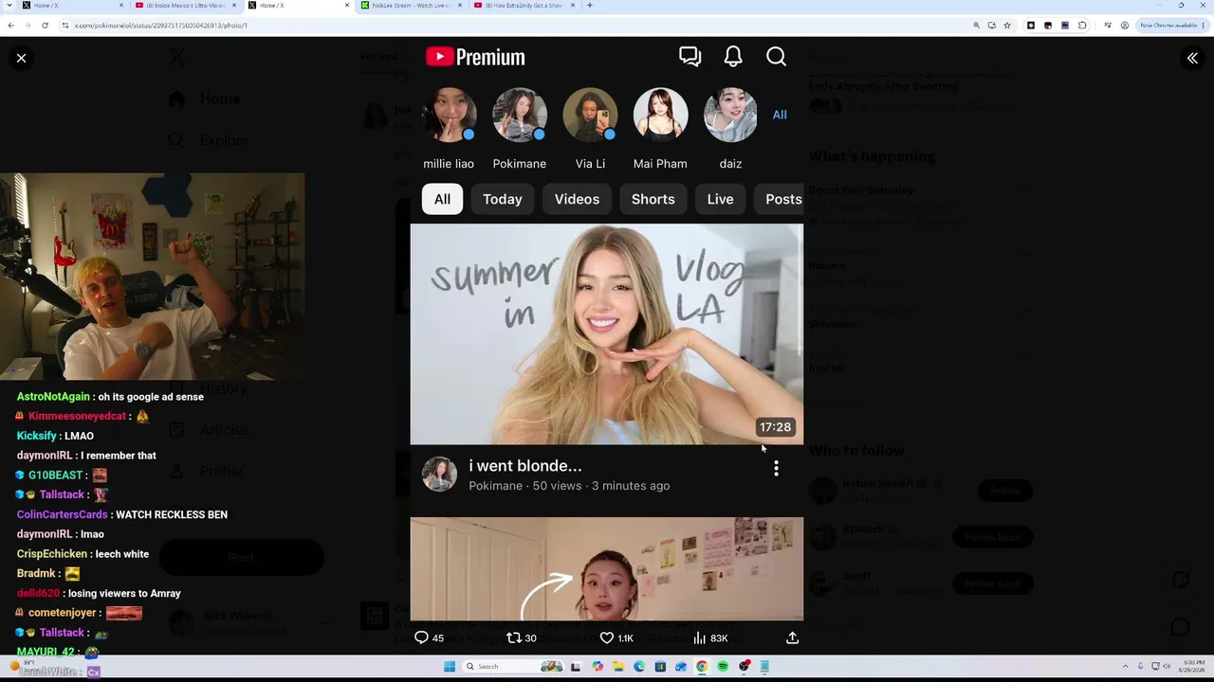This screenshot has height=682, width=1214.
Task: Select the Today filter chip
Action: (x=503, y=199)
